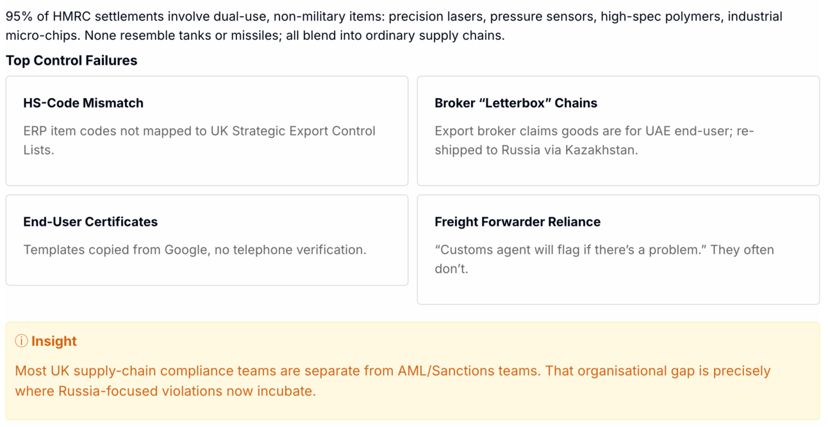This screenshot has height=427, width=828.
Task: Select the "Freight Forwarder Reliance" title
Action: pos(517,222)
